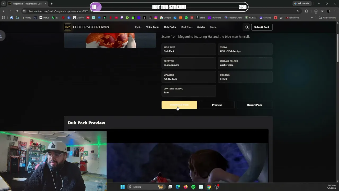This screenshot has height=191, width=339.
Task: Open the Chrome apps grid shortcut
Action: pos(3,18)
